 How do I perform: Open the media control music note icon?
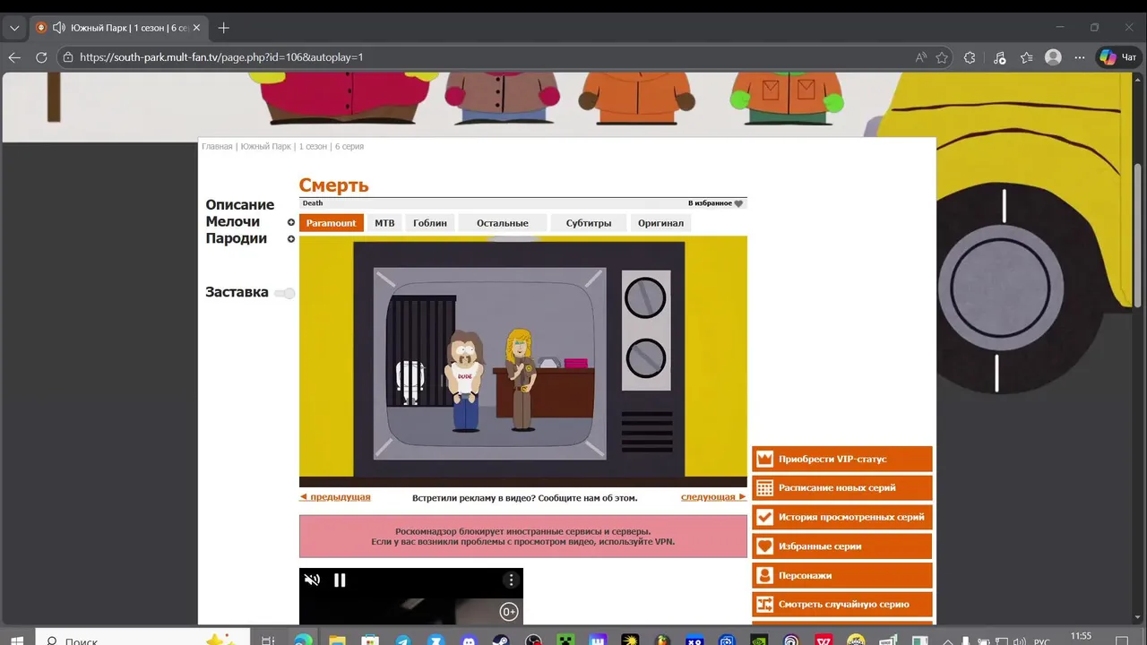(x=999, y=56)
